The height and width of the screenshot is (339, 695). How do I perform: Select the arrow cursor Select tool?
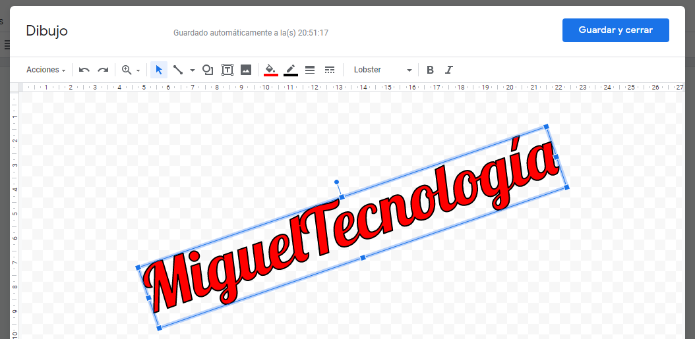pyautogui.click(x=158, y=70)
